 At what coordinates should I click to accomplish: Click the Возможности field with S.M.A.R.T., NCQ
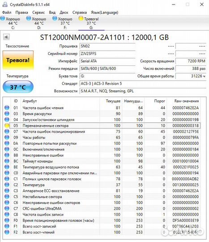click(143, 91)
